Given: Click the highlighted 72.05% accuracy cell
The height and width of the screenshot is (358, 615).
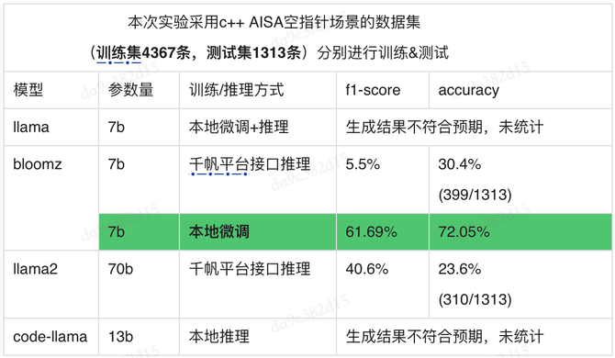Looking at the screenshot, I should click(x=520, y=231).
